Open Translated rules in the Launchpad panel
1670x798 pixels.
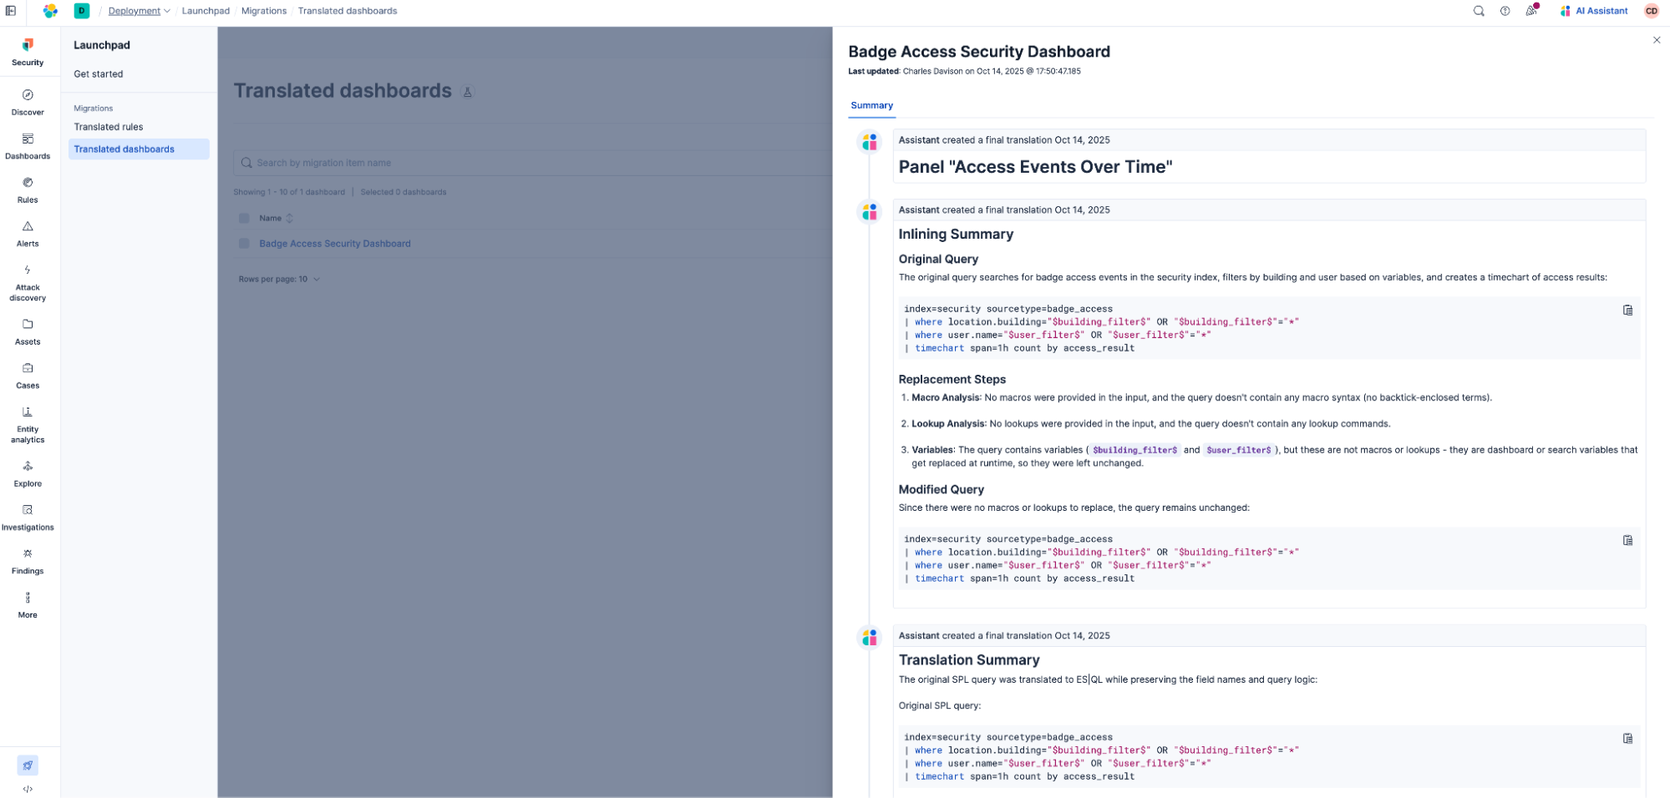pos(108,127)
